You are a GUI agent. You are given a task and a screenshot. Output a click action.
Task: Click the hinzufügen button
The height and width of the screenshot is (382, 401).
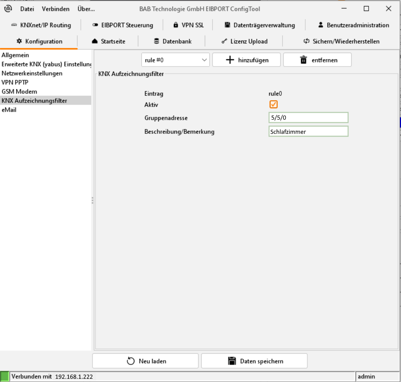tap(247, 60)
